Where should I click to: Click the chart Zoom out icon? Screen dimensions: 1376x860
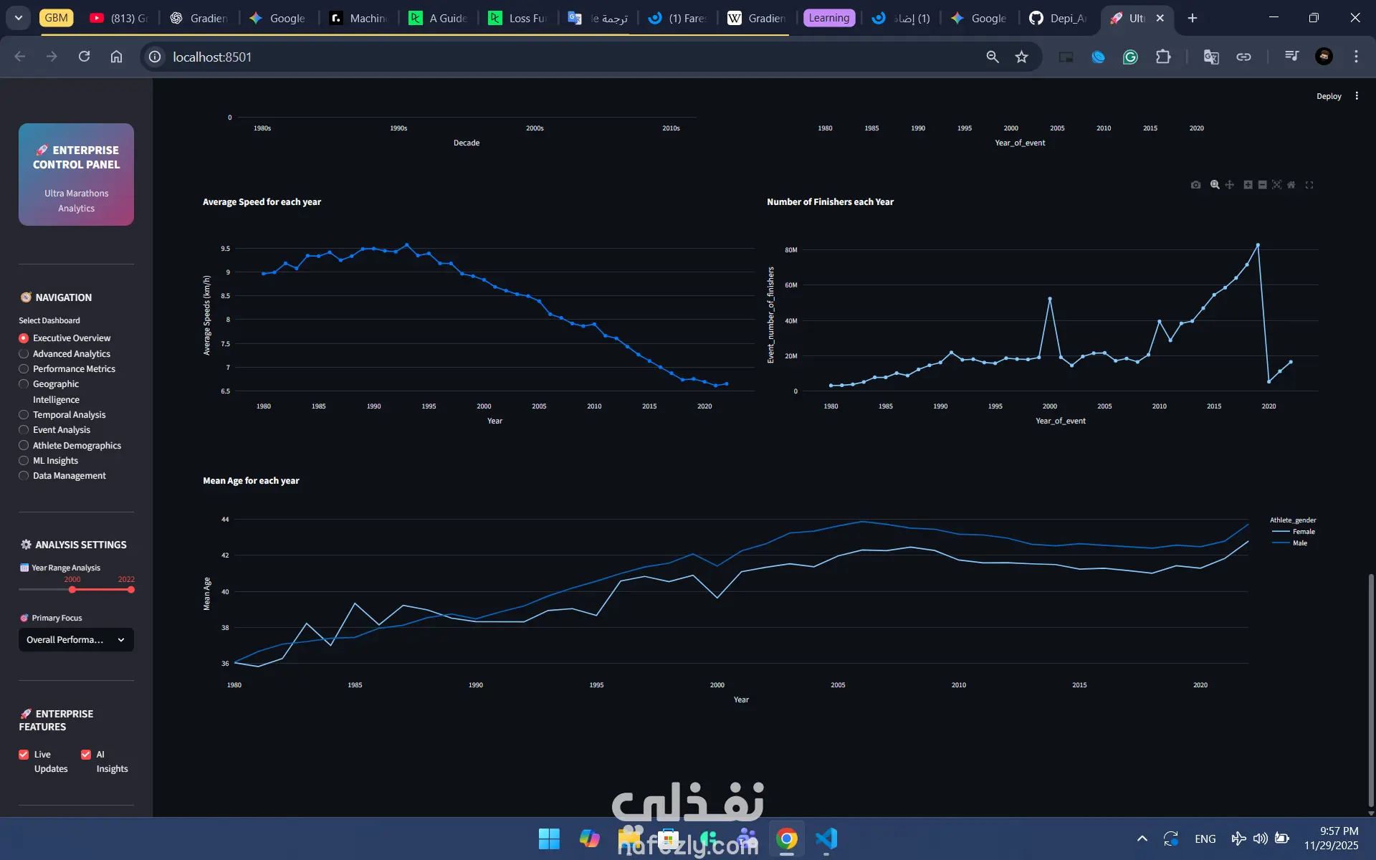(x=1262, y=185)
